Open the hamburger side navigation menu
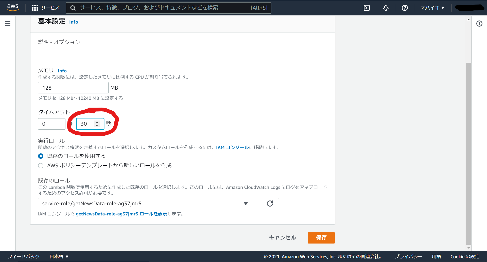Image resolution: width=487 pixels, height=262 pixels. tap(8, 24)
